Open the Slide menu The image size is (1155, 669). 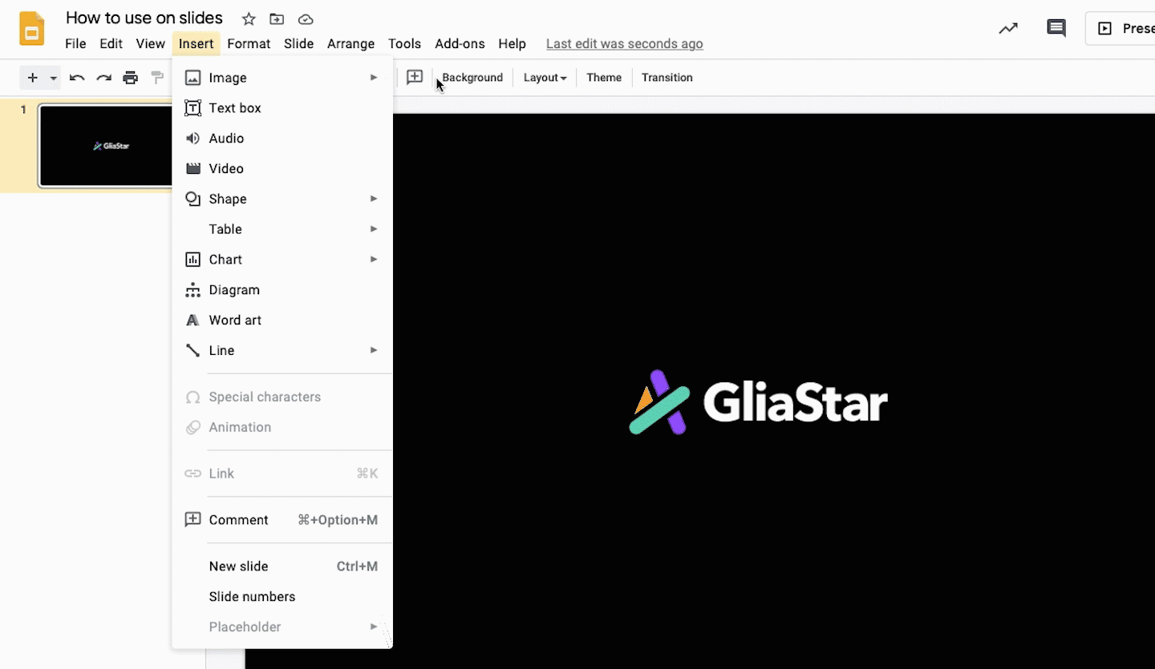coord(298,44)
